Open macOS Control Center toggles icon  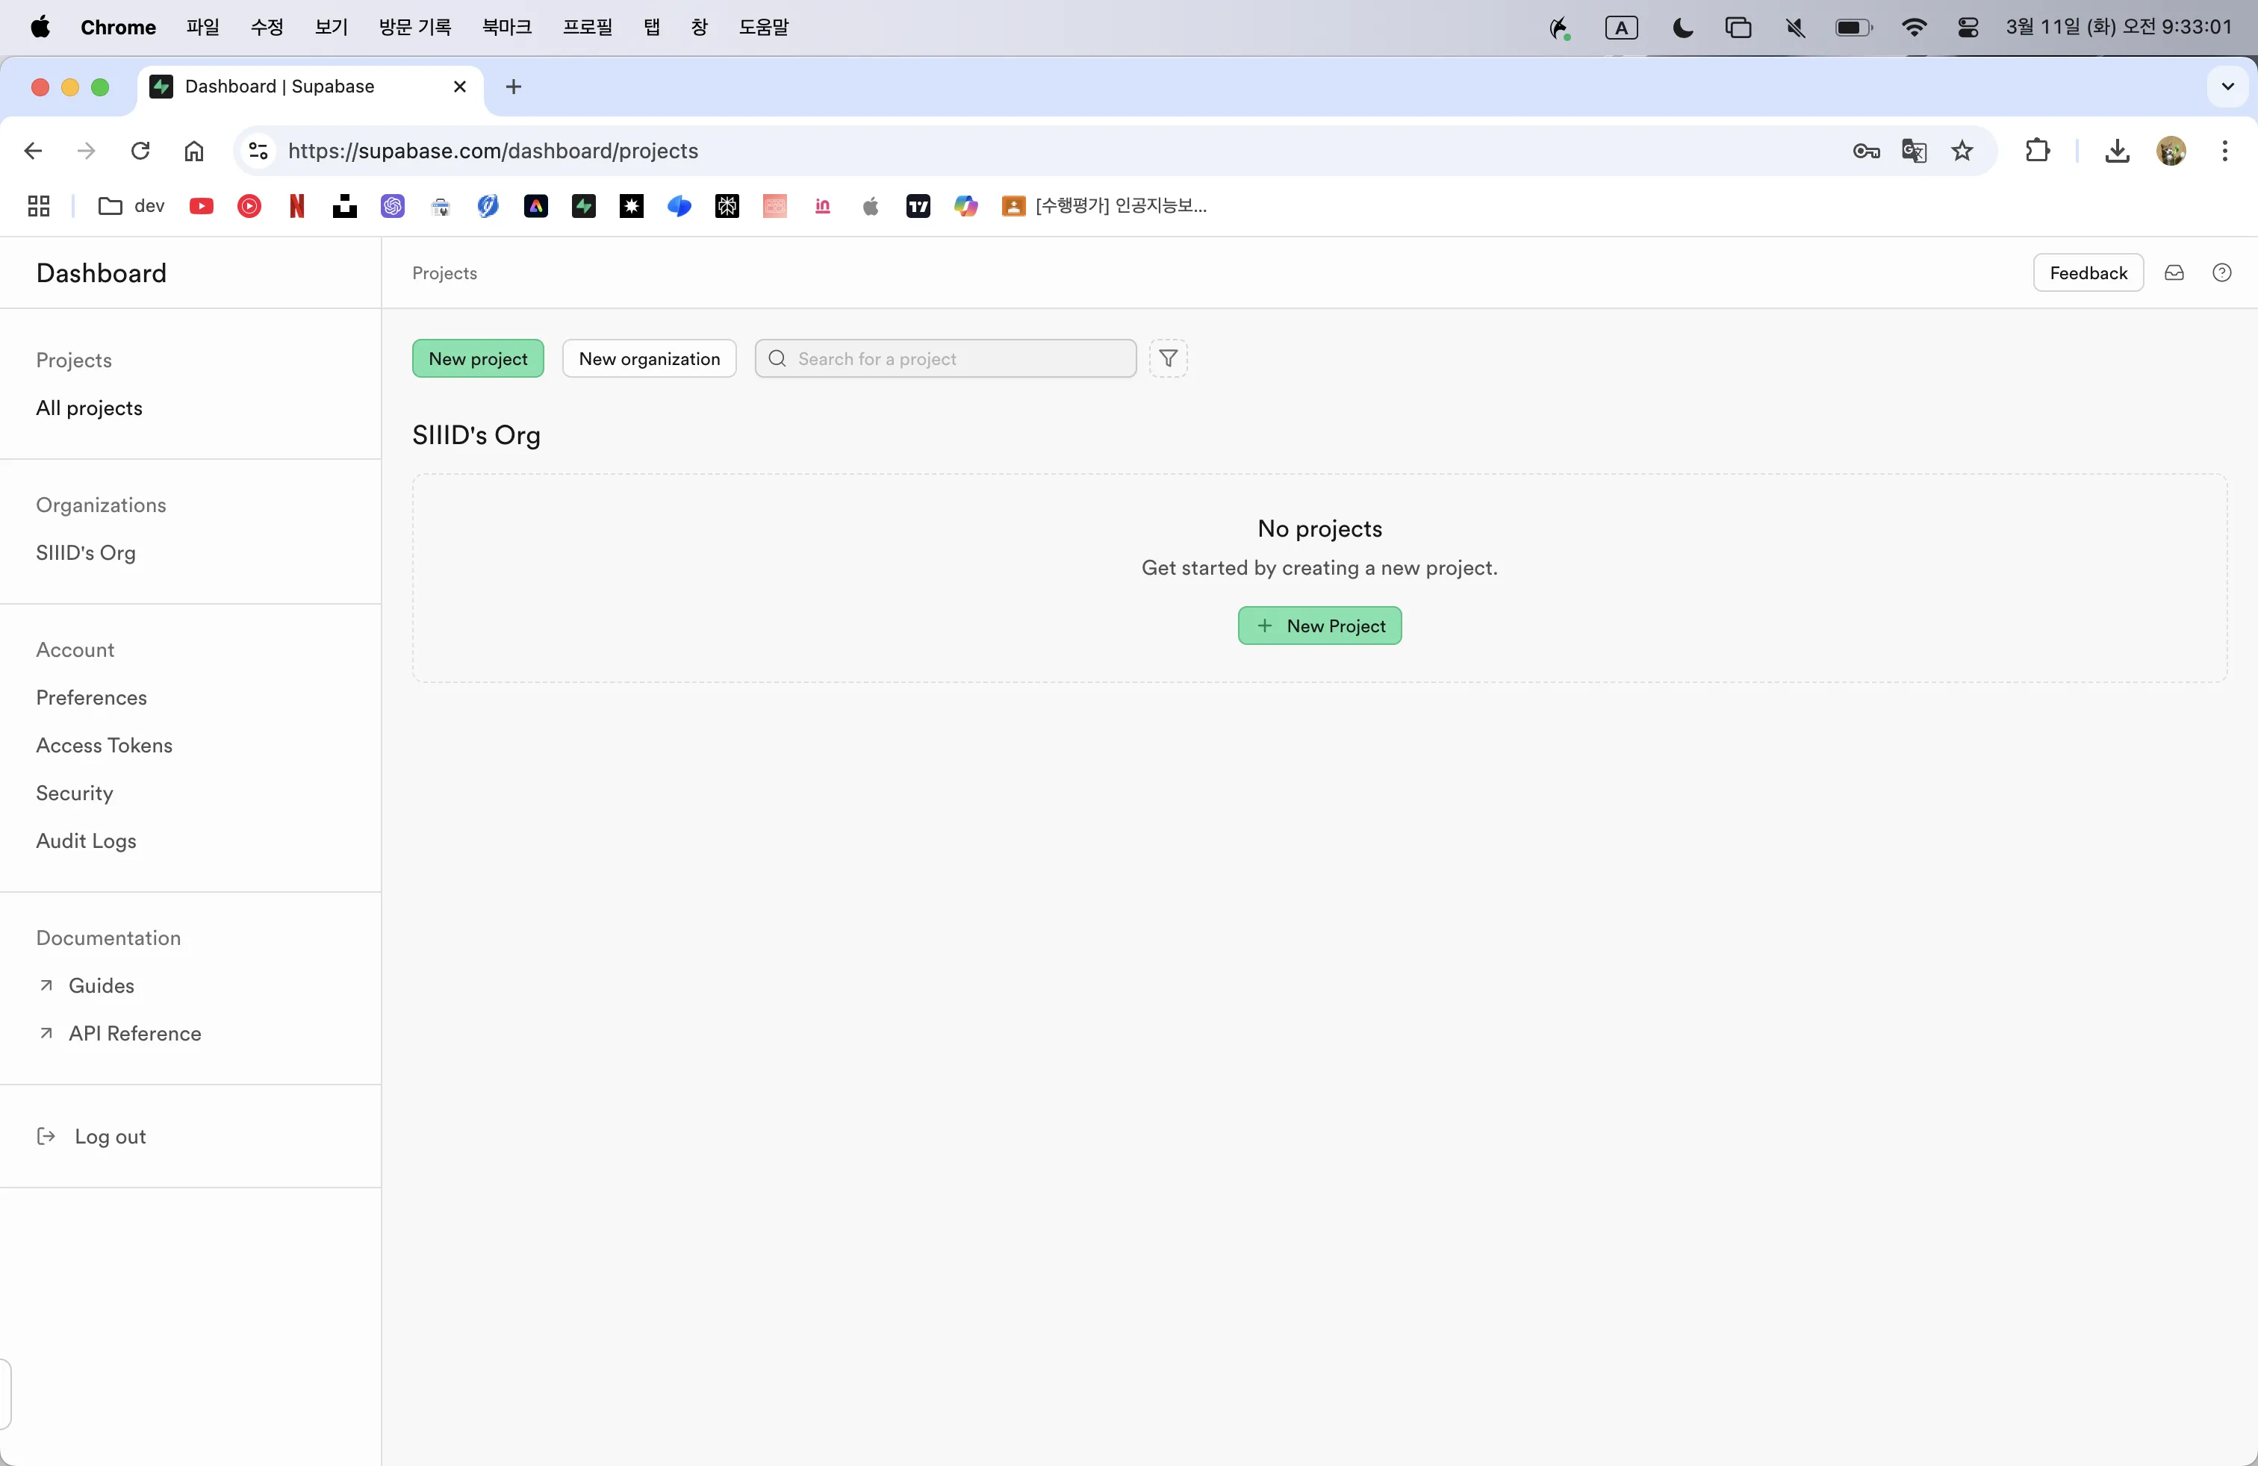1968,28
